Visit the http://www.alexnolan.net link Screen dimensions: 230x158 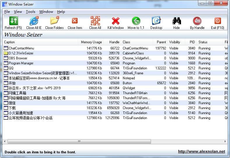(x=201, y=151)
